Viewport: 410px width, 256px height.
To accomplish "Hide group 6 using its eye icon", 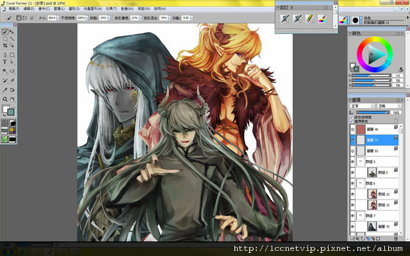I will coord(352,184).
